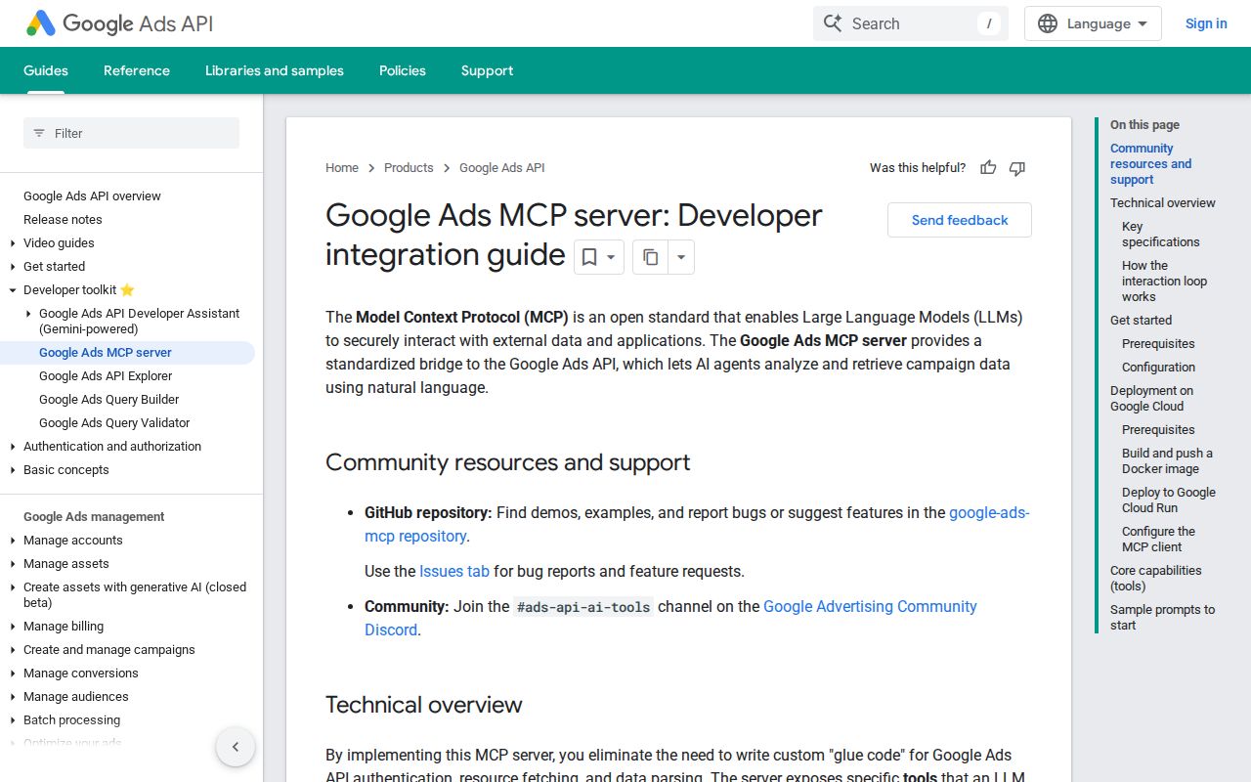Click the filter icon in sidebar
Screen dimensions: 1251x782
tap(39, 133)
